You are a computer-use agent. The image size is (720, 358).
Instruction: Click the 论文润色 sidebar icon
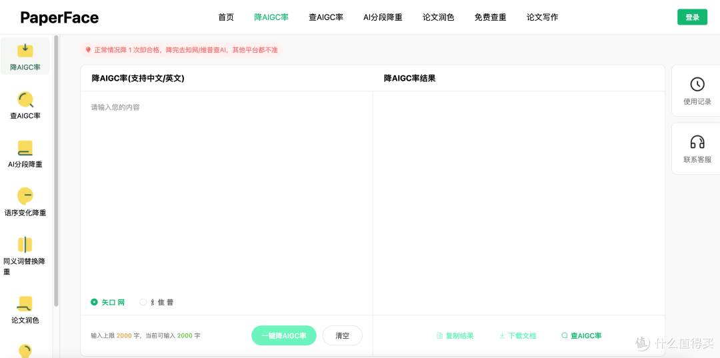point(25,304)
